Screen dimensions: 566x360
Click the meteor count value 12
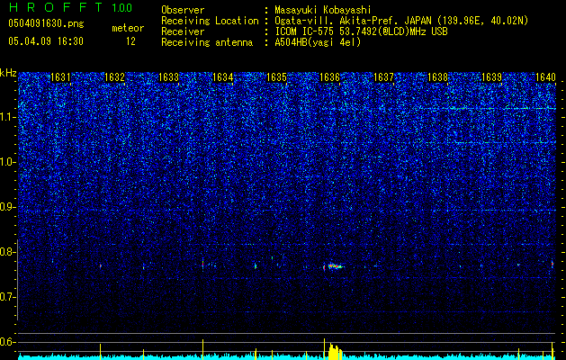tap(130, 41)
